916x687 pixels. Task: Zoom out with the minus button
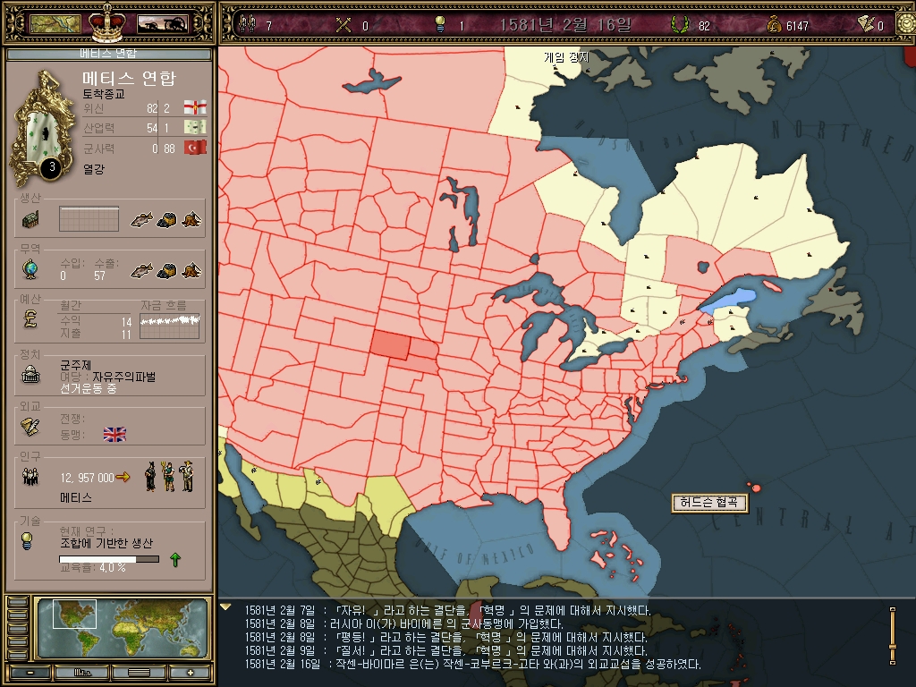[30, 673]
